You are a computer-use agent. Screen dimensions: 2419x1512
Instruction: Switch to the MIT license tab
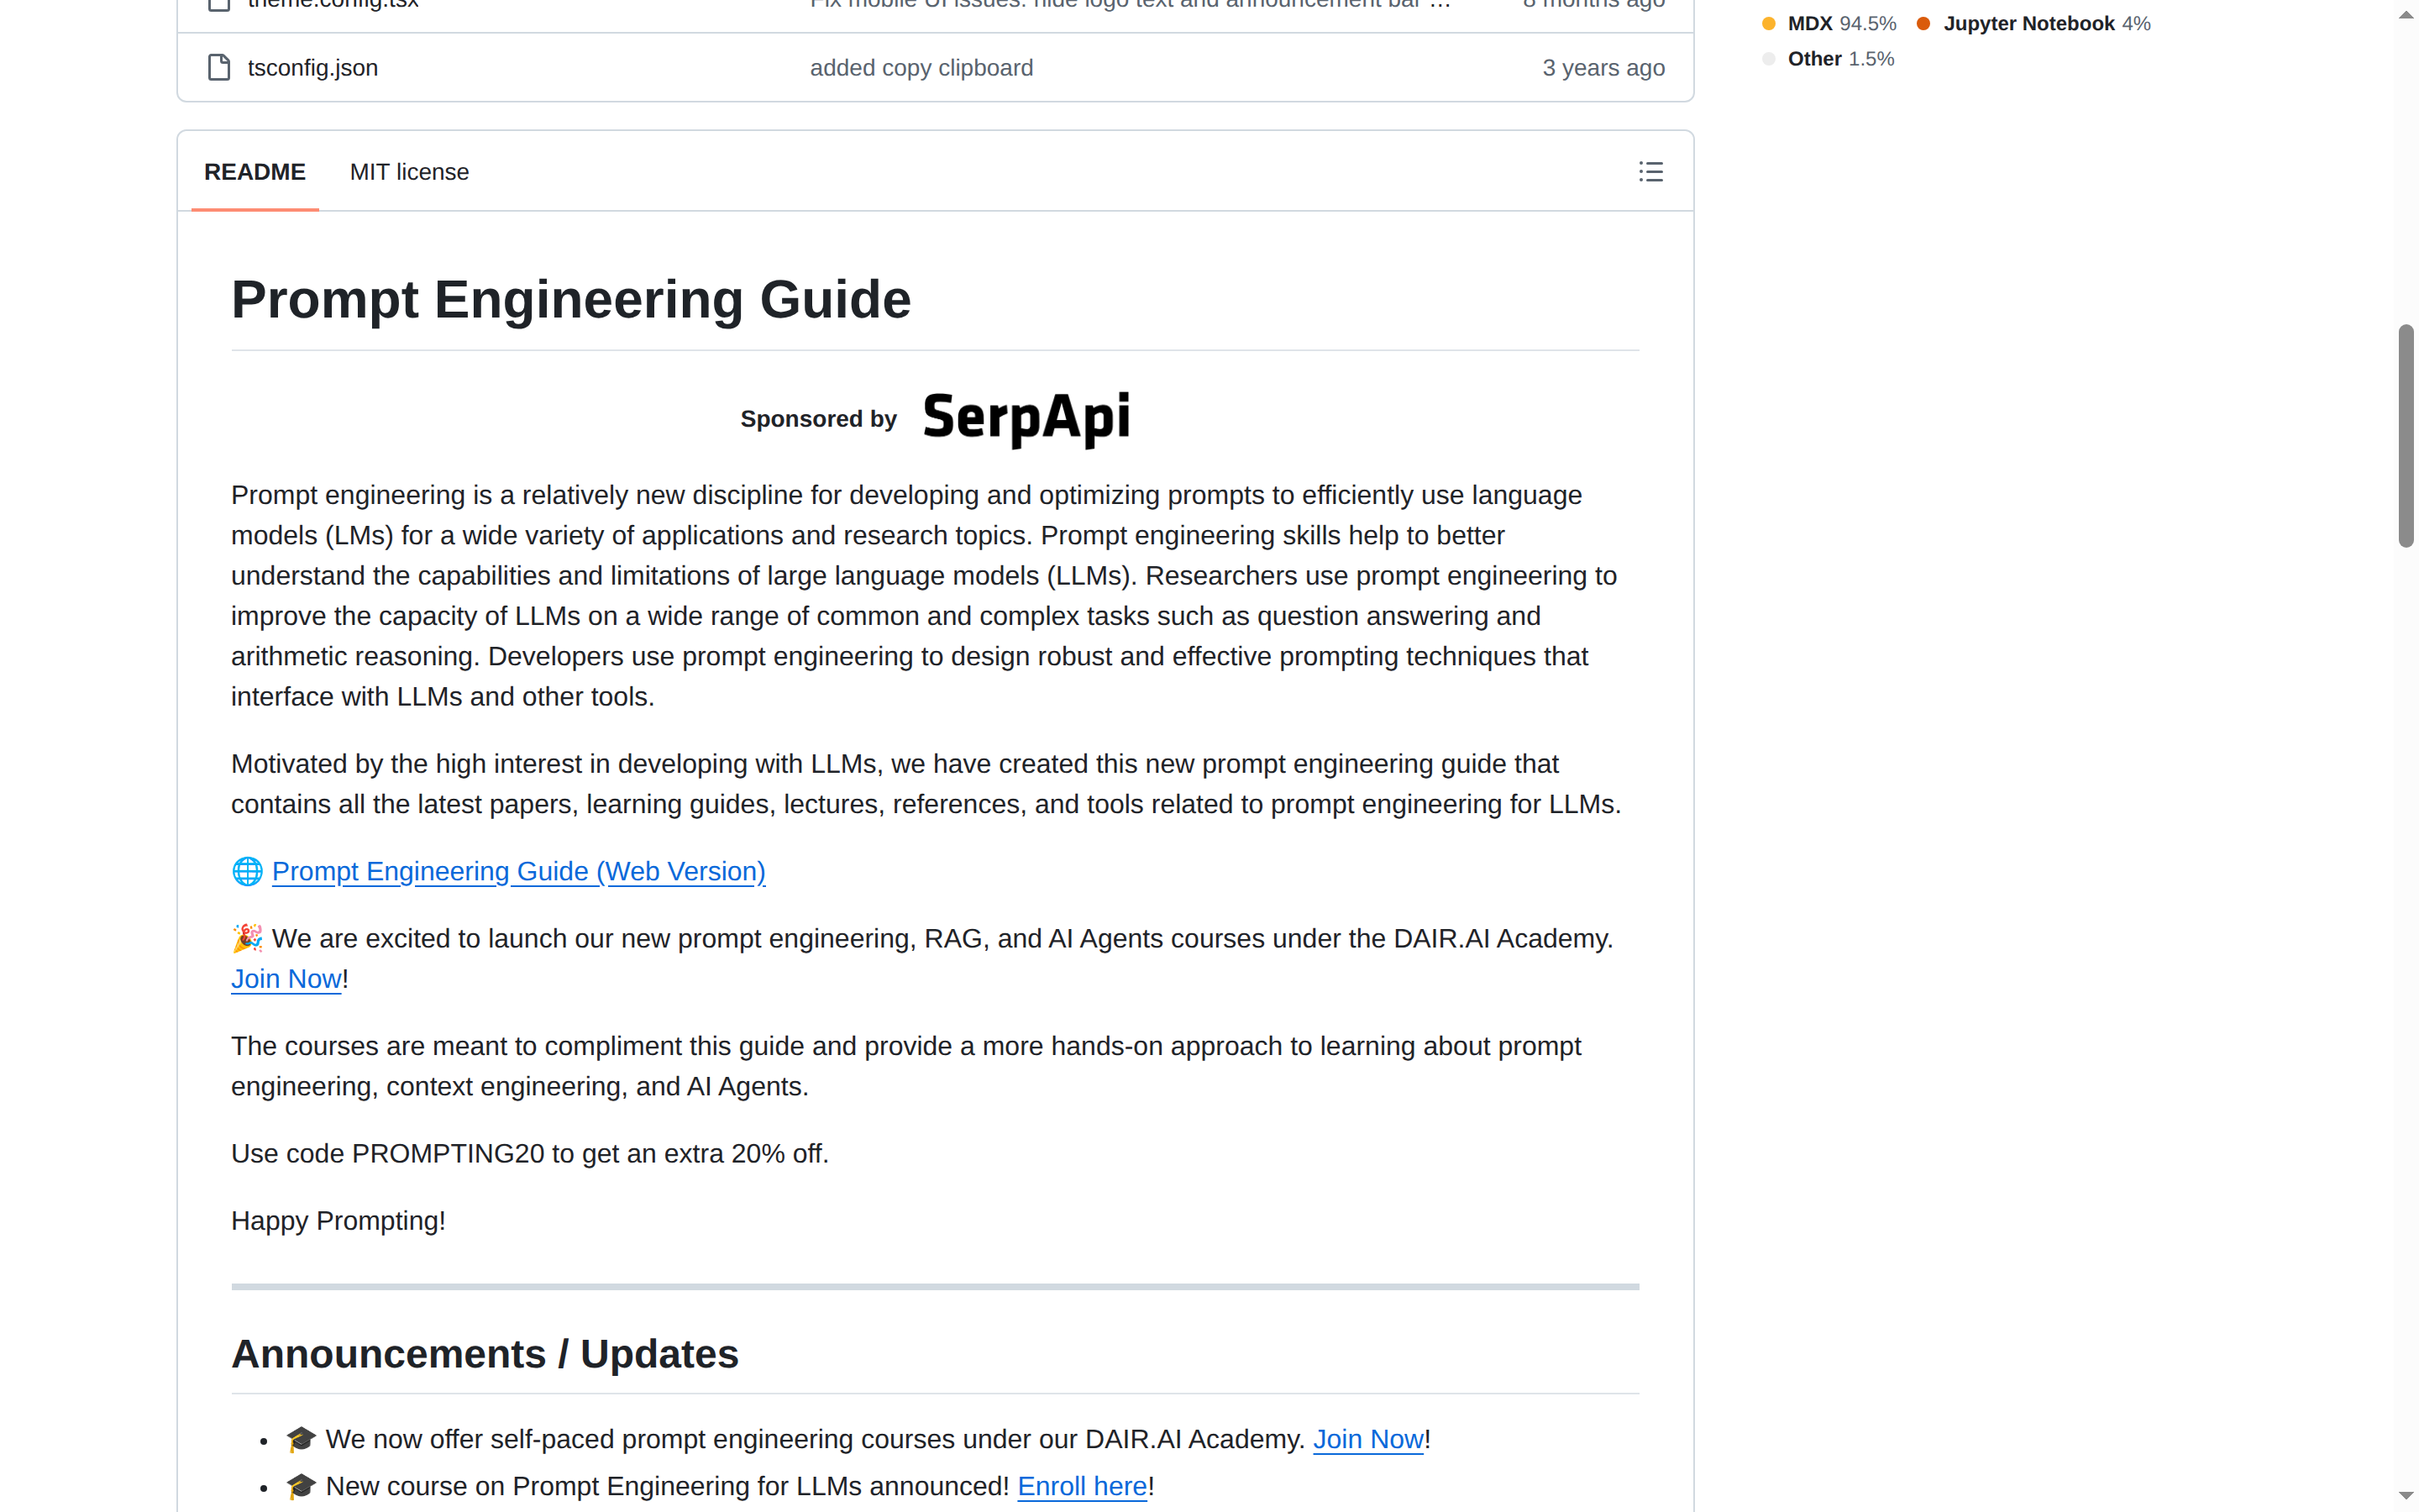point(409,172)
